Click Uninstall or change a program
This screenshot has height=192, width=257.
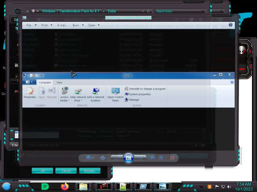tap(145, 89)
